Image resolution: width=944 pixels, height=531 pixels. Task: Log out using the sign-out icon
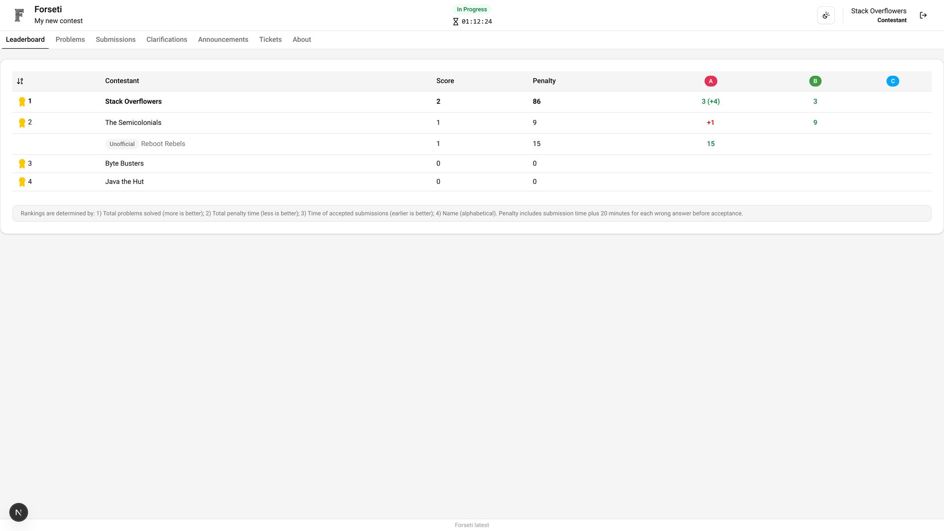(x=923, y=15)
